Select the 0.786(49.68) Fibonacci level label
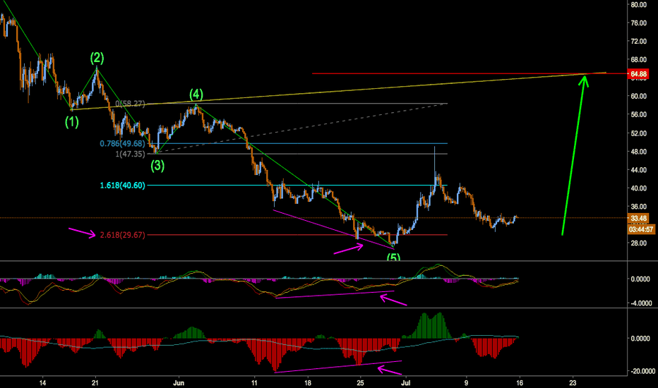This screenshot has height=388, width=658. coord(123,143)
